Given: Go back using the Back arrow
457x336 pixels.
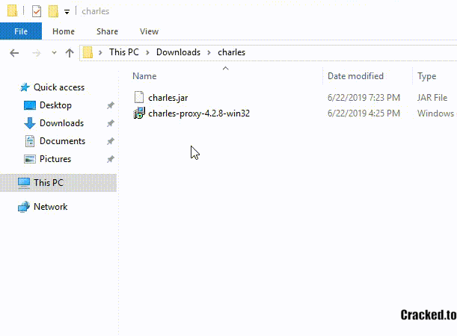Looking at the screenshot, I should pyautogui.click(x=14, y=52).
